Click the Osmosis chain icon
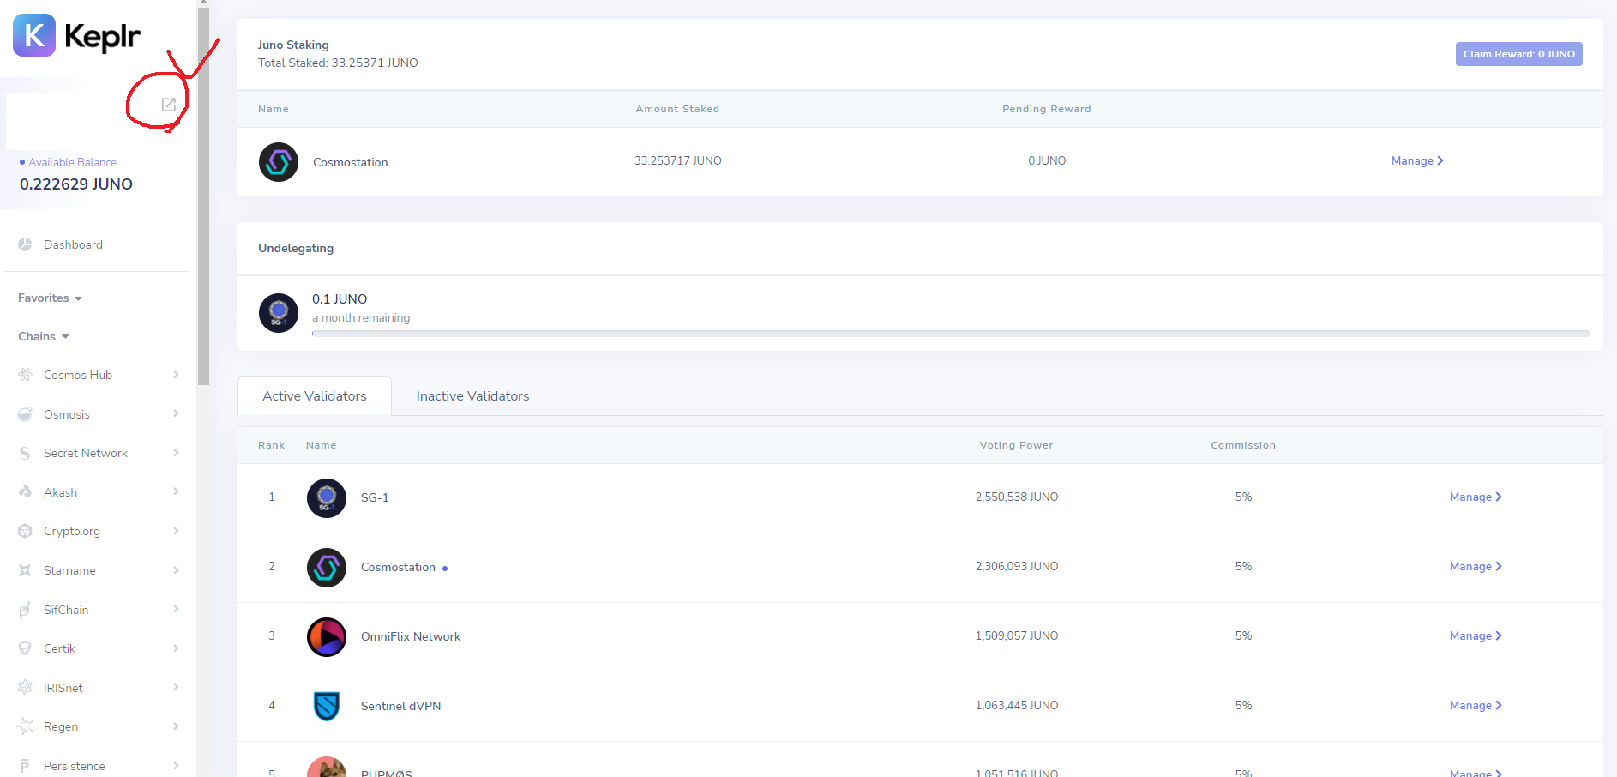 tap(25, 414)
